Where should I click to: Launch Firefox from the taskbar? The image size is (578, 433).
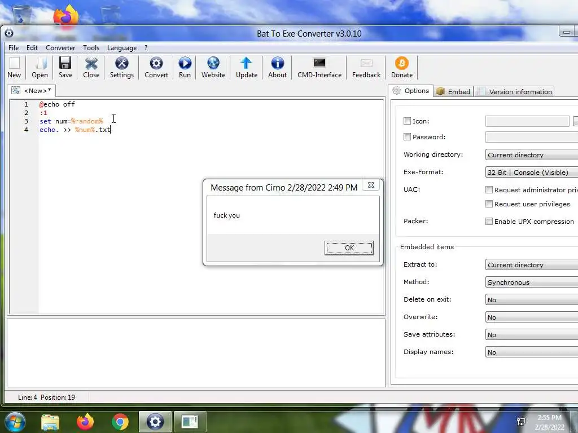85,422
